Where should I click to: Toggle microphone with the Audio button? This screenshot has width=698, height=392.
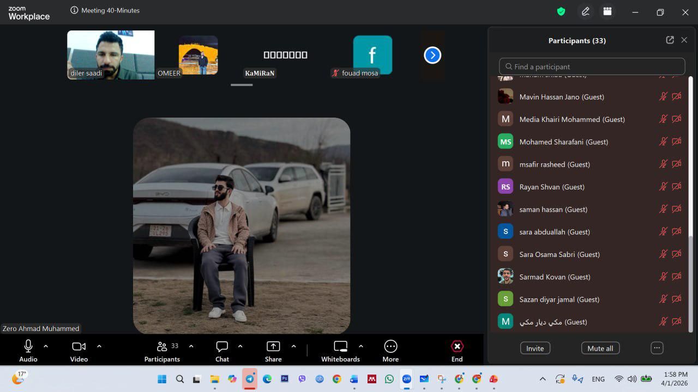pyautogui.click(x=28, y=351)
